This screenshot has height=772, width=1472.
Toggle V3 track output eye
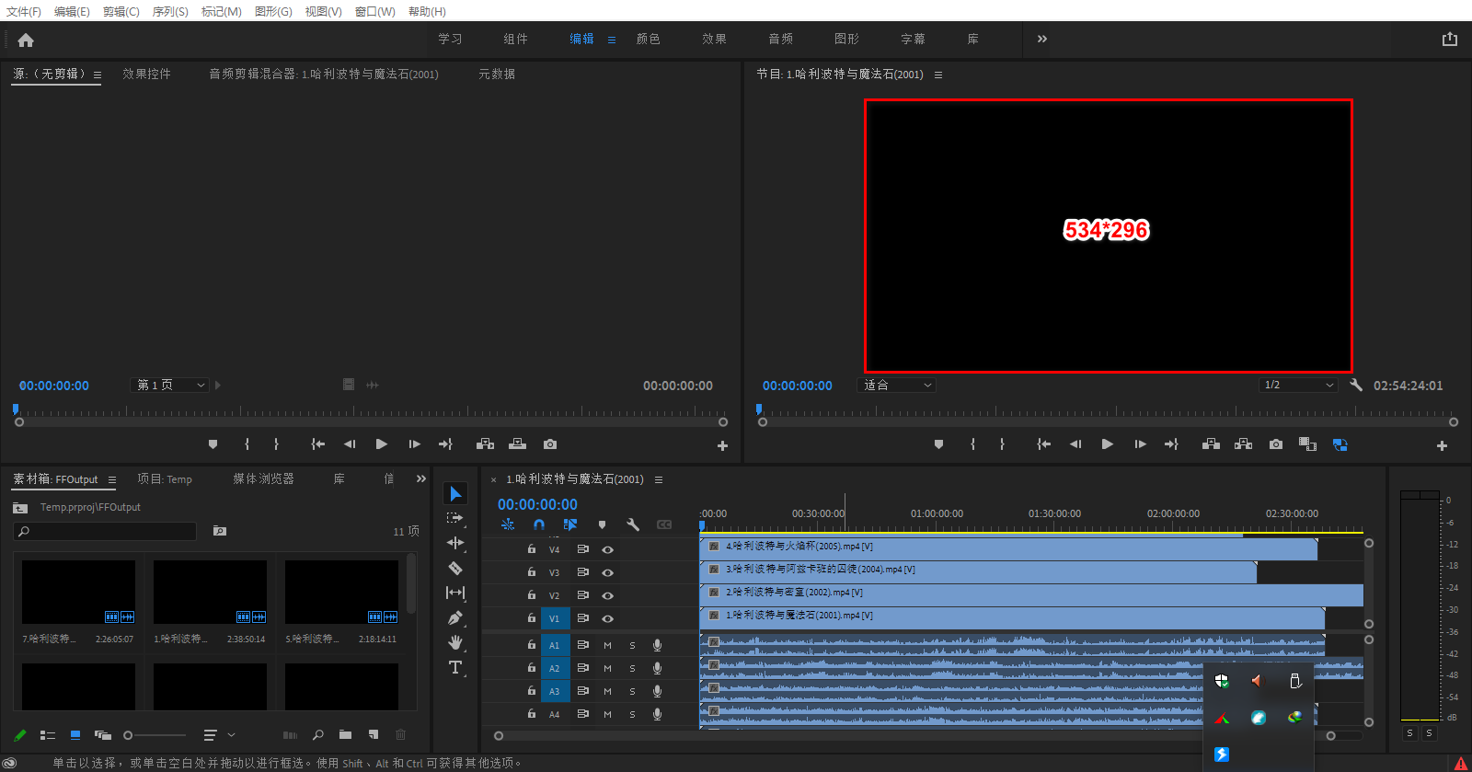(x=607, y=572)
